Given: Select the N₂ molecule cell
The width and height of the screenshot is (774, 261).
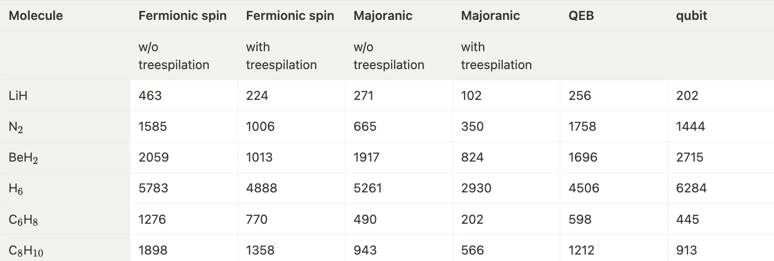Looking at the screenshot, I should 16,127.
